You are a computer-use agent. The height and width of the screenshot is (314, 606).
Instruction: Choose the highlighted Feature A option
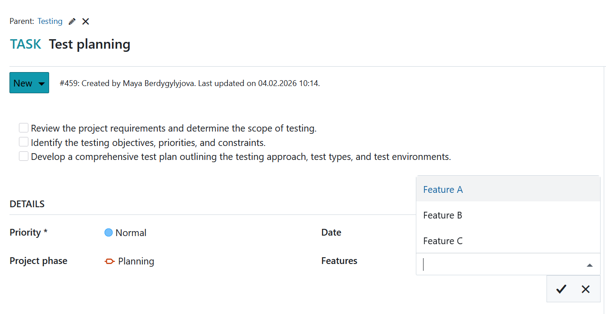click(x=443, y=190)
